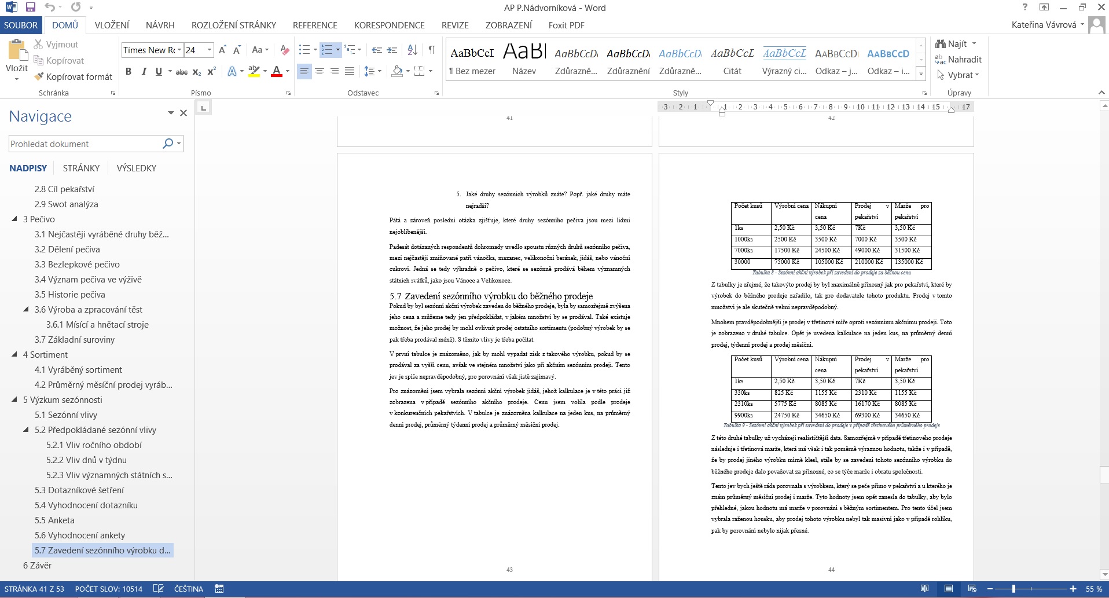
Task: Collapse the 3 Pečivo heading
Action: pyautogui.click(x=14, y=219)
